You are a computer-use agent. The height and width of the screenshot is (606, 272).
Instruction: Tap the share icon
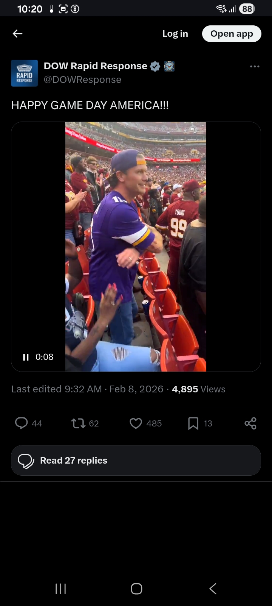250,423
